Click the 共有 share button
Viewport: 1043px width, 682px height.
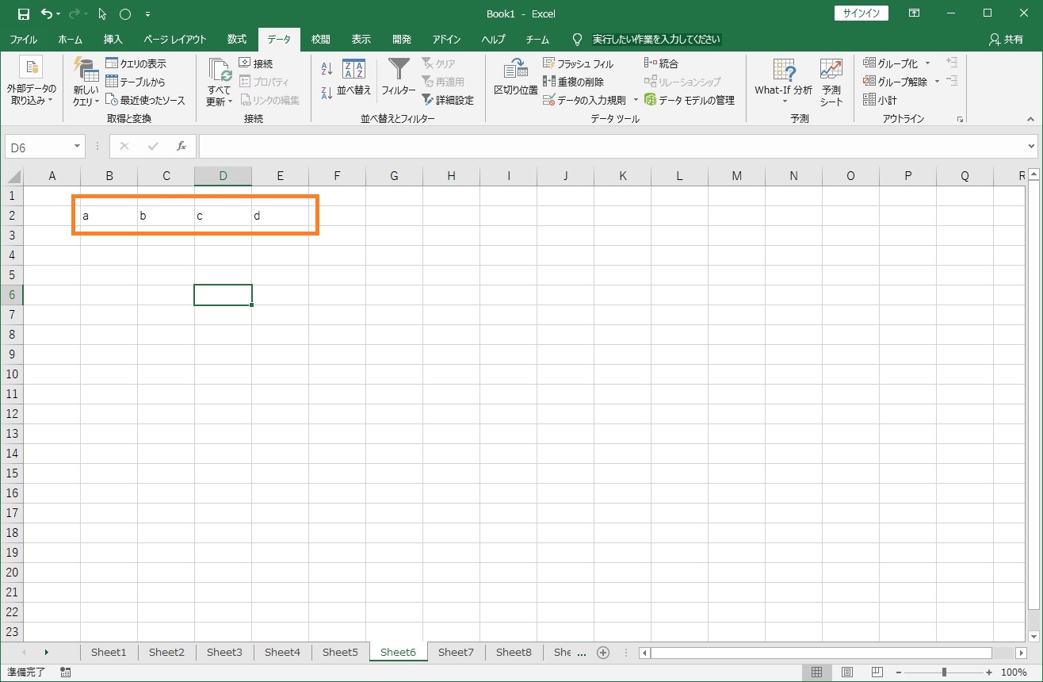(1007, 39)
